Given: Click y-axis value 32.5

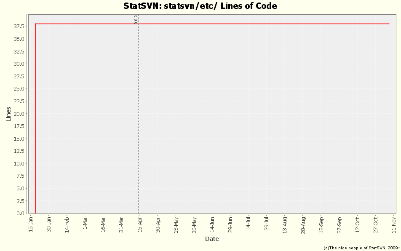Looking at the screenshot, I should pos(19,51).
